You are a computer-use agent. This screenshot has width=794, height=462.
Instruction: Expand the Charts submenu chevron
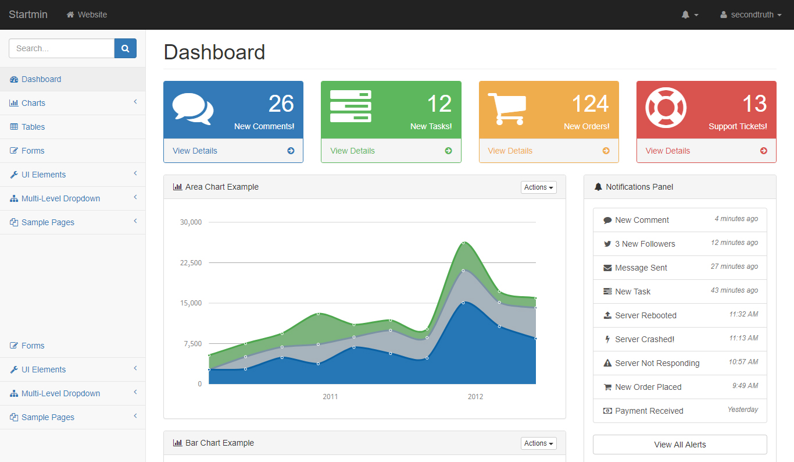135,102
